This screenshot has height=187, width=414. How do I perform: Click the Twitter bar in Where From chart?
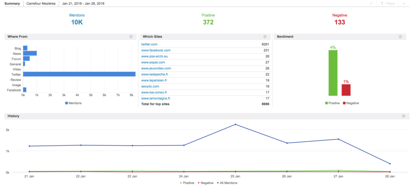[79, 74]
